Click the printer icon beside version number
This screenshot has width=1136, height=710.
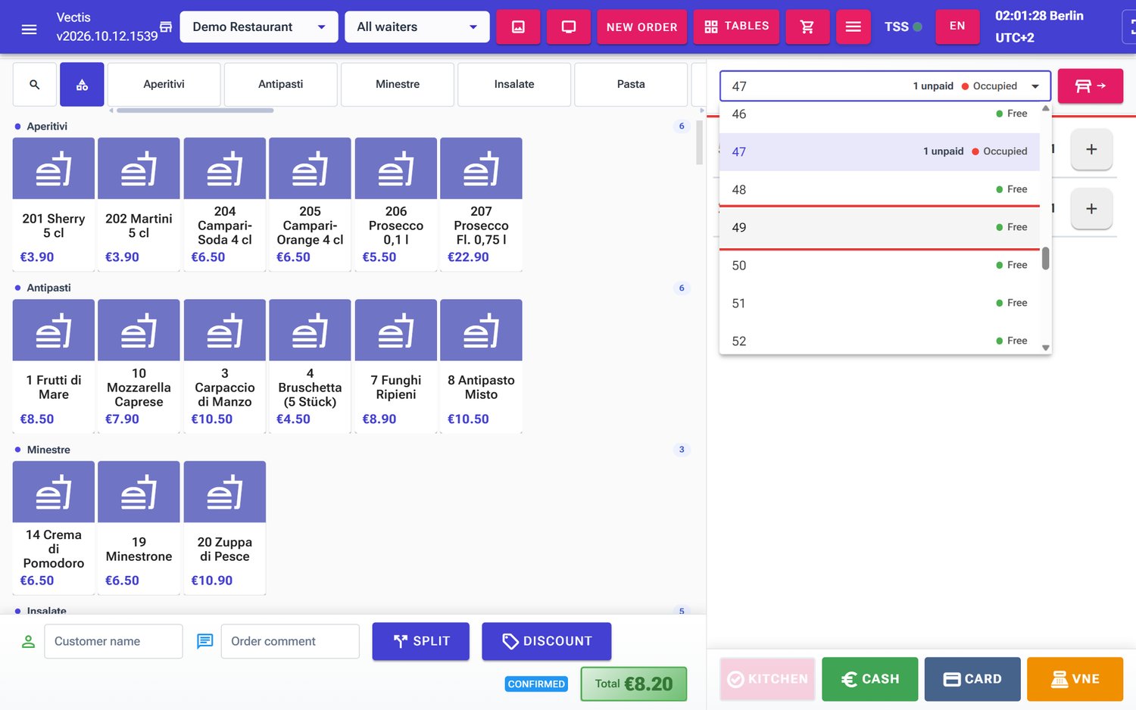[166, 27]
